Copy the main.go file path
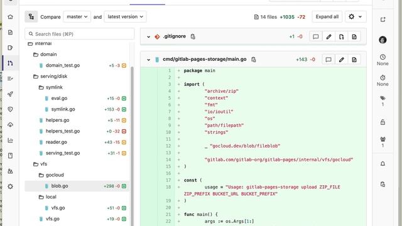 click(x=254, y=60)
